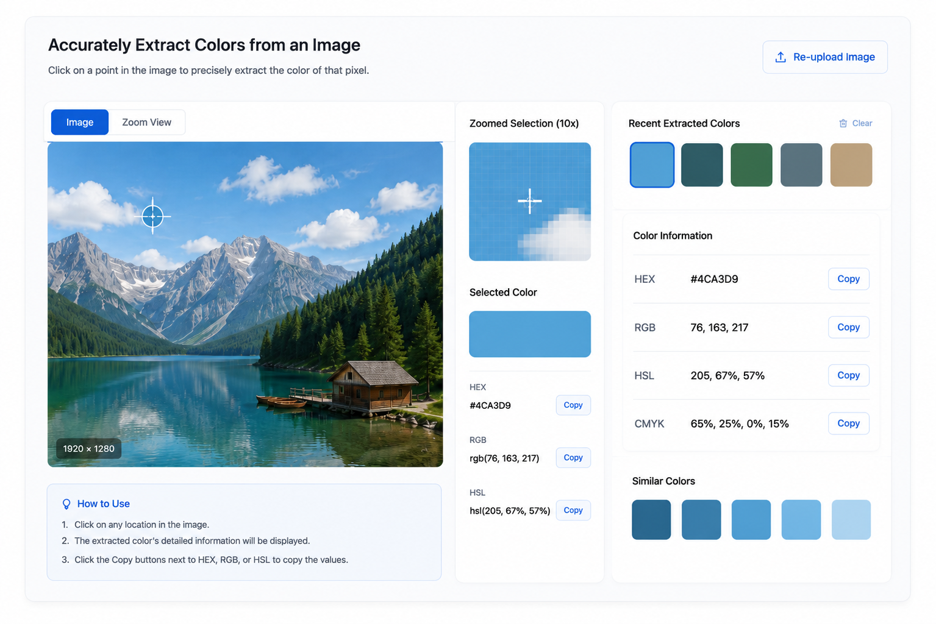Open the Zoom View tab
Image resolution: width=936 pixels, height=624 pixels.
[146, 122]
